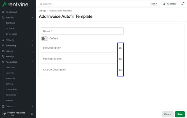Open the notifications bell icon
The height and width of the screenshot is (118, 187).
[x=183, y=4]
